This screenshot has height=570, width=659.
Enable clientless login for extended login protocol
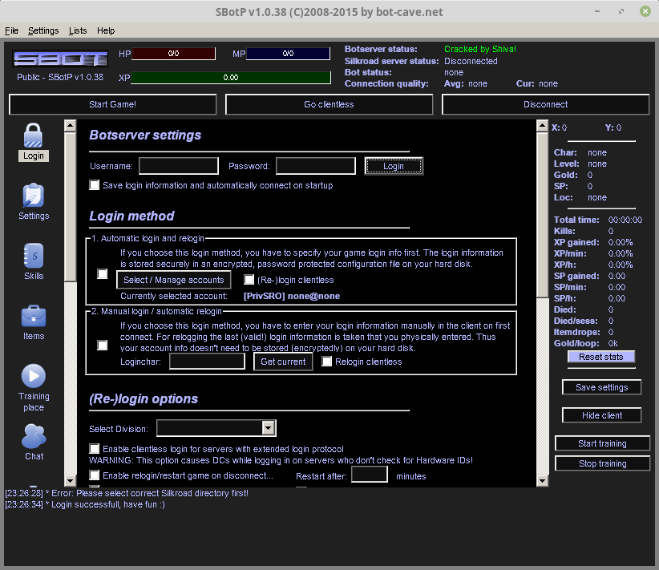pyautogui.click(x=95, y=448)
